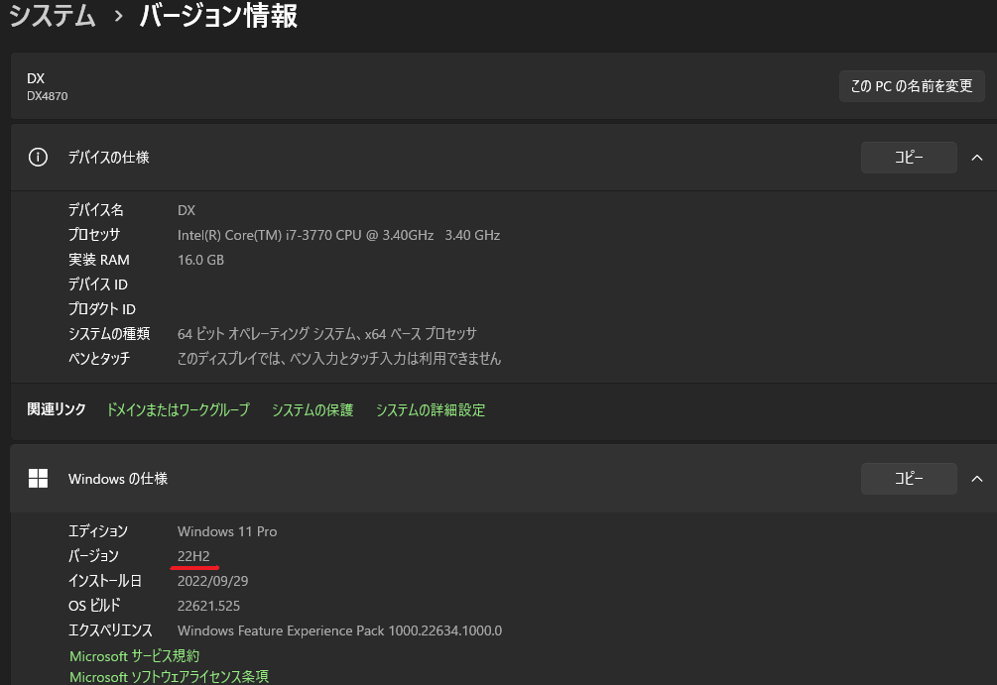The height and width of the screenshot is (685, 997).
Task: Click the OS build 22621.525 value
Action: (208, 606)
